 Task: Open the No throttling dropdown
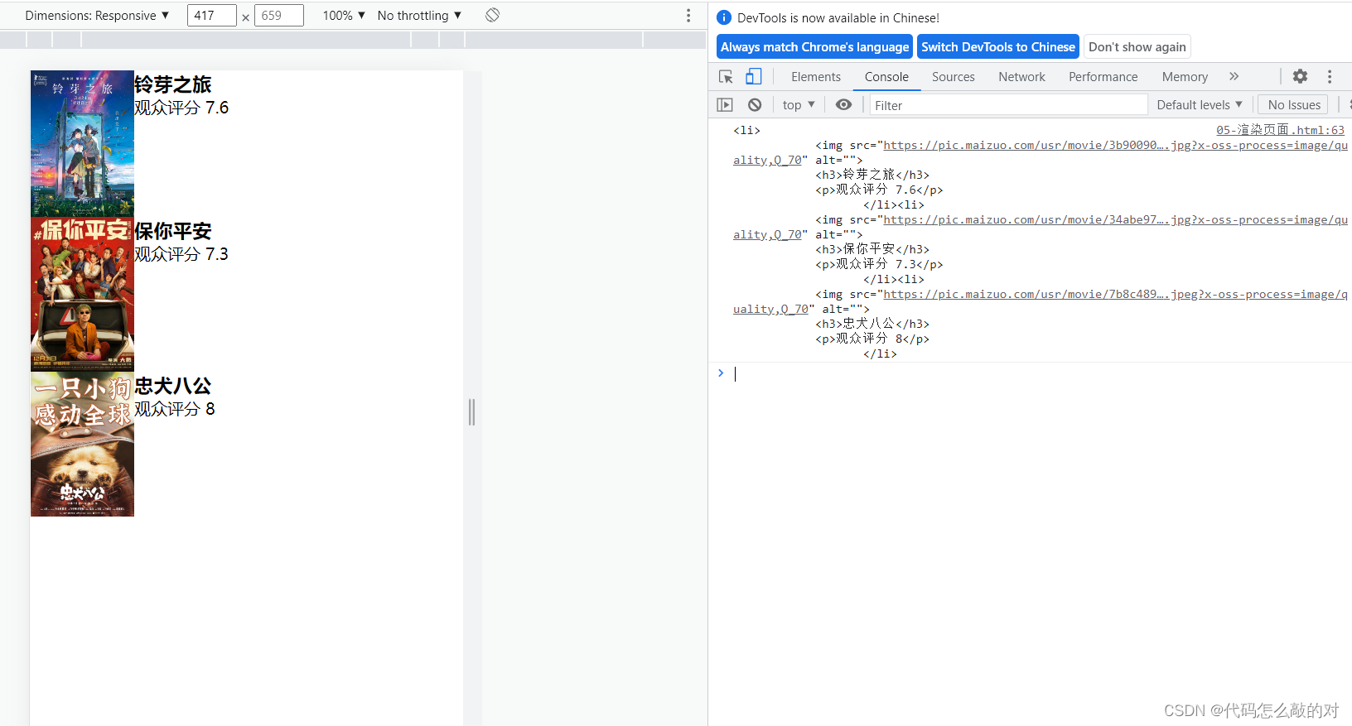coord(419,16)
